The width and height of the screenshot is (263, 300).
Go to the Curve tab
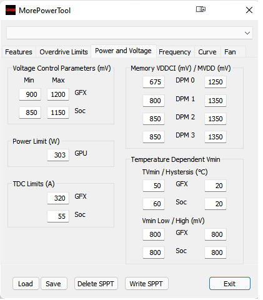point(207,52)
